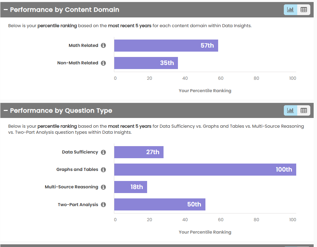The height and width of the screenshot is (247, 317).
Task: Click info icon next to Math Related
Action: click(103, 46)
